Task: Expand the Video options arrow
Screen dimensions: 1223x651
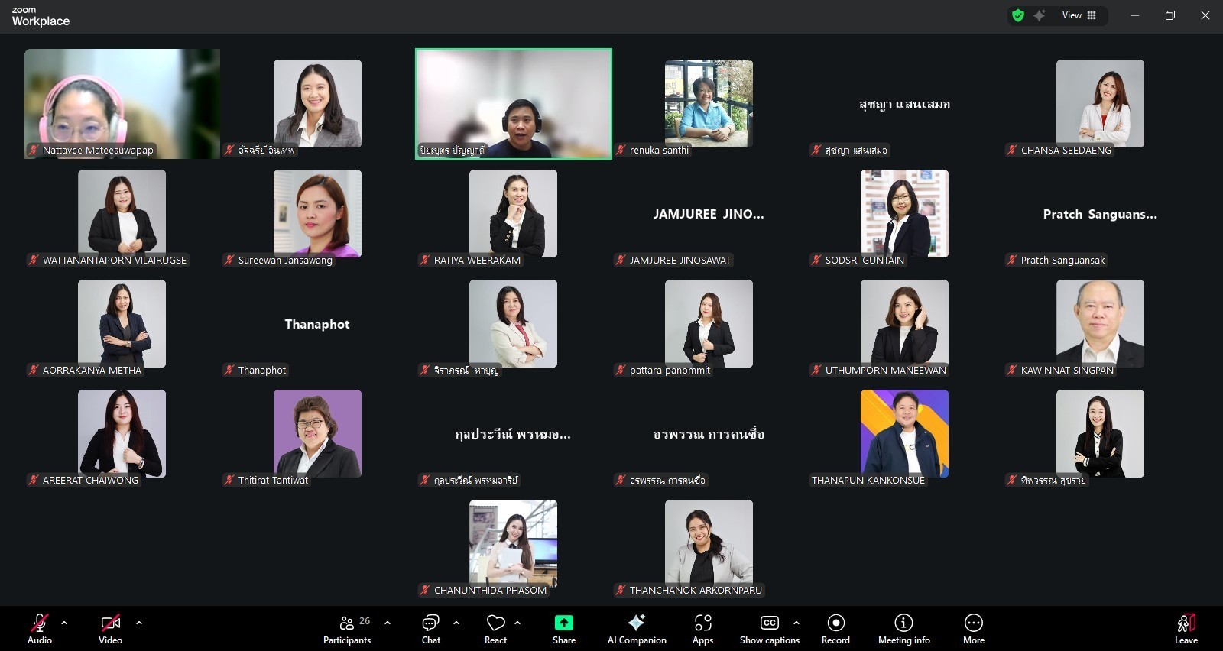Action: [139, 623]
